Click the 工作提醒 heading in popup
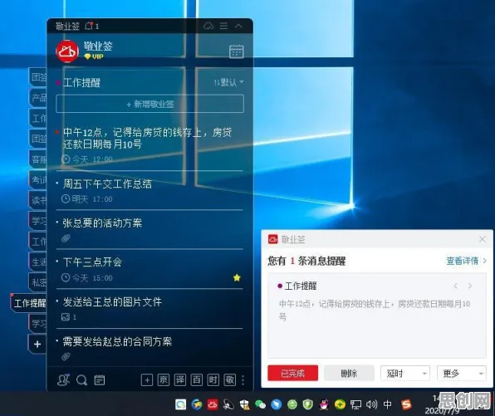 (301, 286)
